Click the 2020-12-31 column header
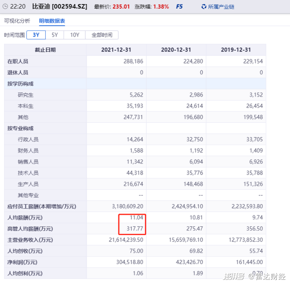Viewport: 290px width, 283px height. pyautogui.click(x=176, y=50)
